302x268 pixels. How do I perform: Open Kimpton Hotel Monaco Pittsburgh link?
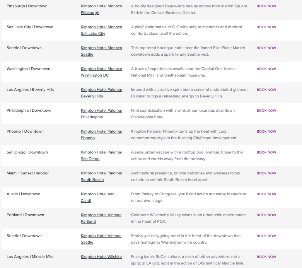101,9
